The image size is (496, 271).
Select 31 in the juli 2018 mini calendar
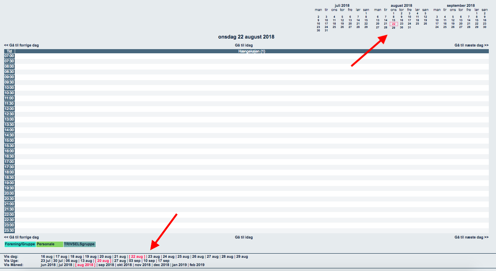coord(326,31)
